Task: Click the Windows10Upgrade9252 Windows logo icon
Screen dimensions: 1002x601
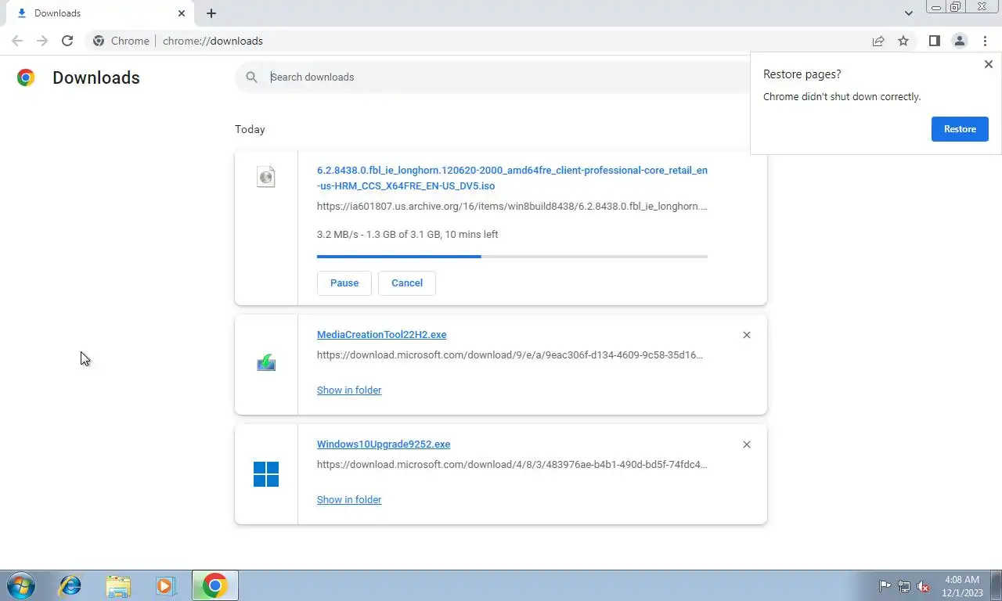Action: tap(266, 474)
